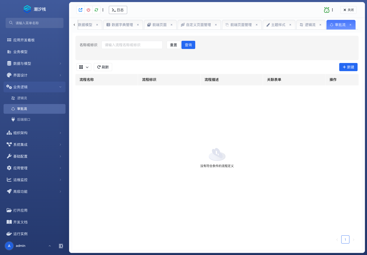Viewport: 367px width, 255px height.
Task: Click the 刷新 button
Action: (103, 67)
